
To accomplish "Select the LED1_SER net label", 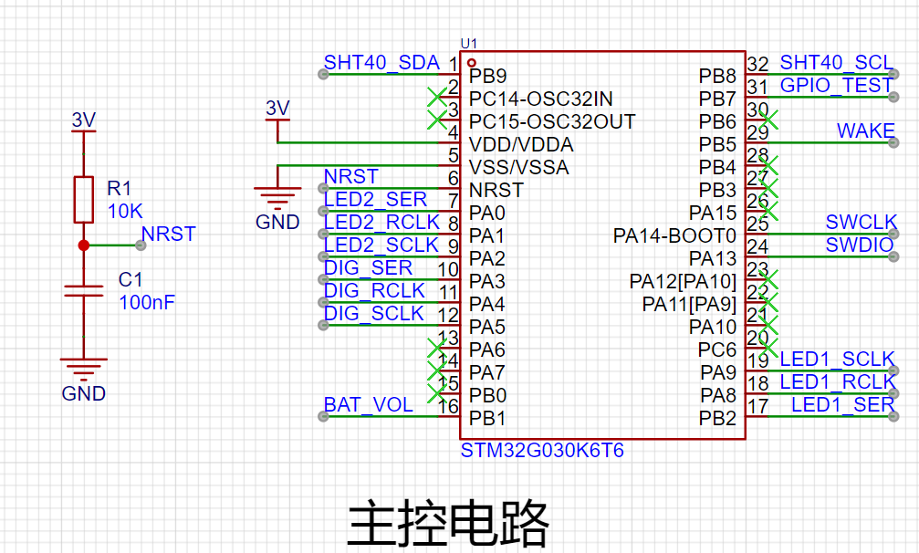I will (843, 405).
